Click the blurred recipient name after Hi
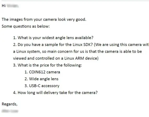Viewport: 149px width, 117px height. pos(13,6)
